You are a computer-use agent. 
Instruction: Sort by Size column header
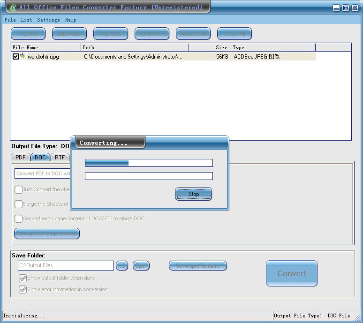pyautogui.click(x=210, y=47)
